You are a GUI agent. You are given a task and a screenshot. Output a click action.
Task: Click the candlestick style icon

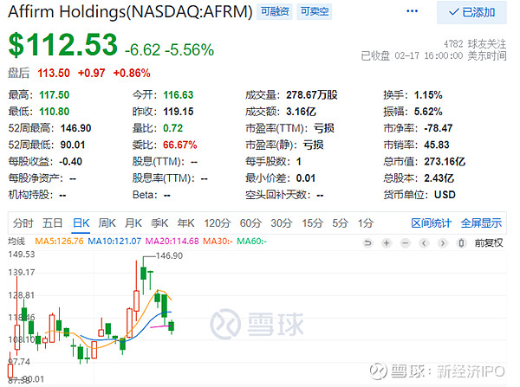[461, 243]
